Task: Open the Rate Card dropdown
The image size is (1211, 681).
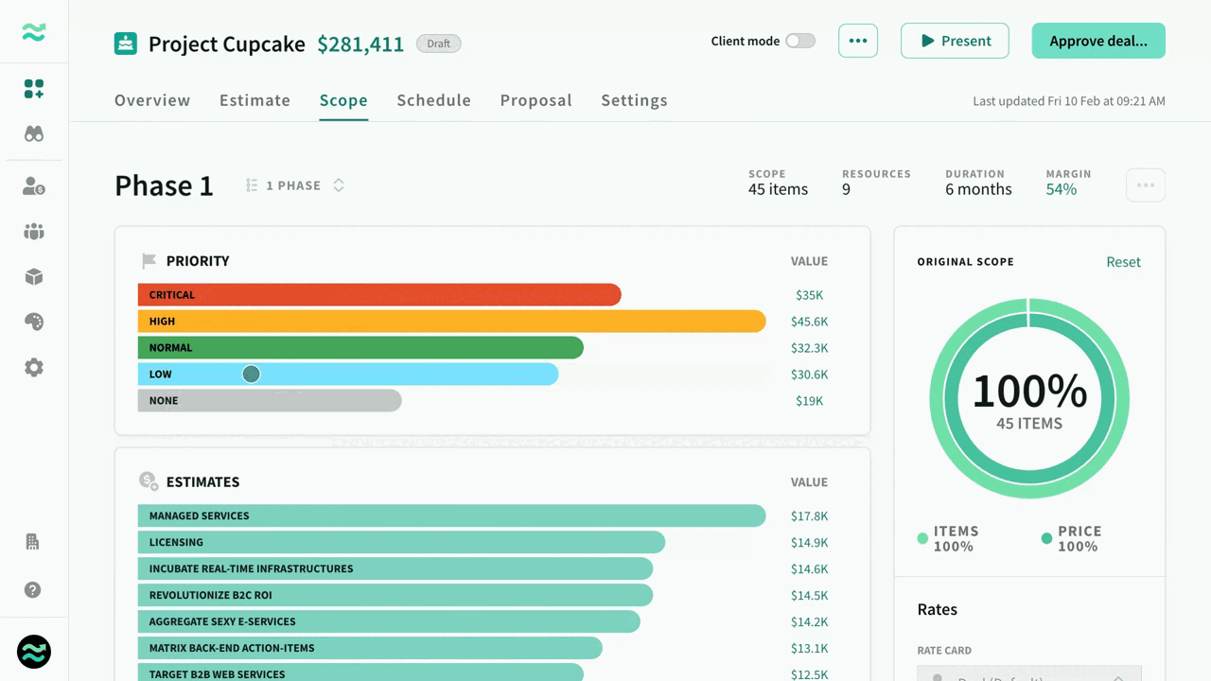Action: pyautogui.click(x=1029, y=673)
